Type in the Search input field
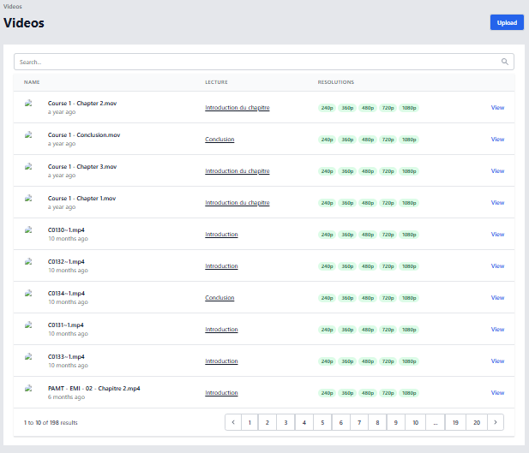 pyautogui.click(x=257, y=63)
